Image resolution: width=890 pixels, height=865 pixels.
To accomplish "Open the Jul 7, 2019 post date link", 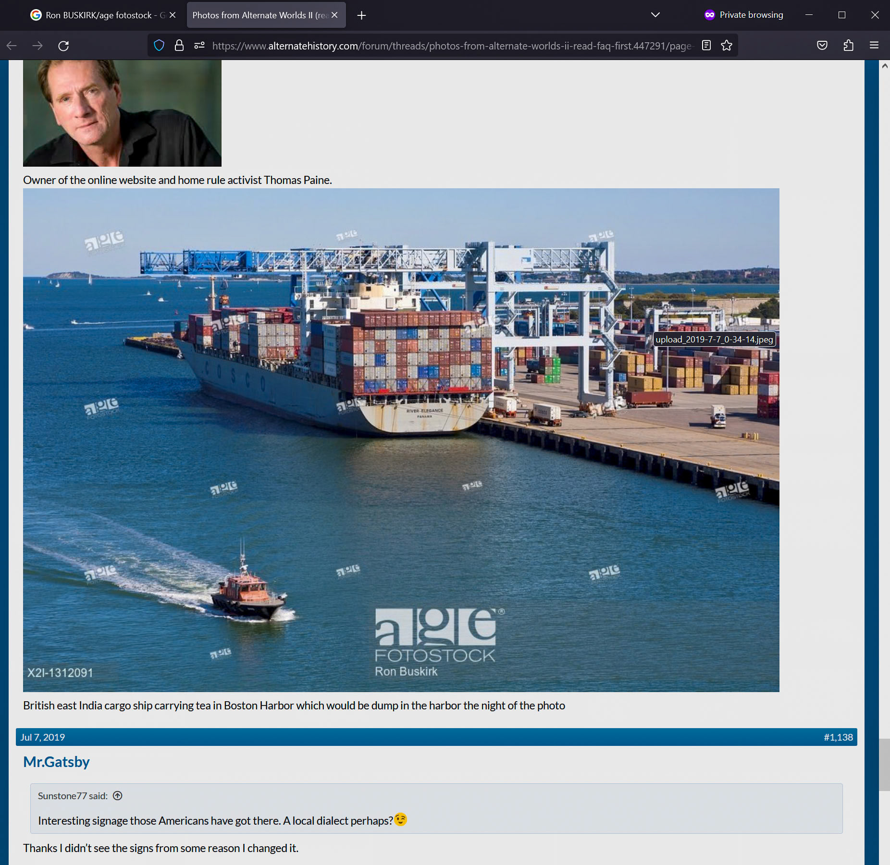I will [42, 737].
